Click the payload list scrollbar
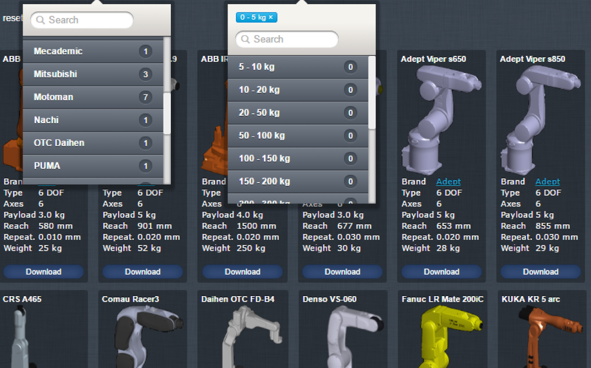591x368 pixels. point(372,92)
